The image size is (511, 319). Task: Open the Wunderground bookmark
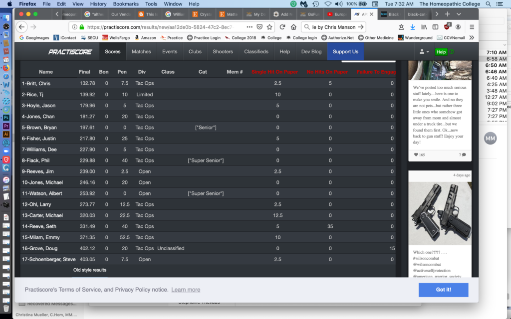pyautogui.click(x=415, y=38)
